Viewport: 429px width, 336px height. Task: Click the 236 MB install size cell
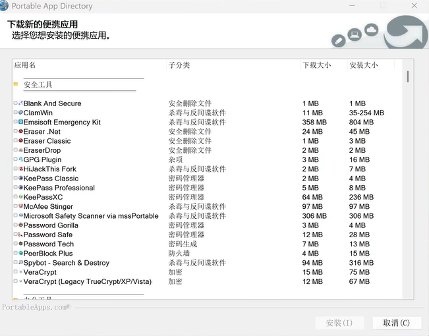pos(361,197)
